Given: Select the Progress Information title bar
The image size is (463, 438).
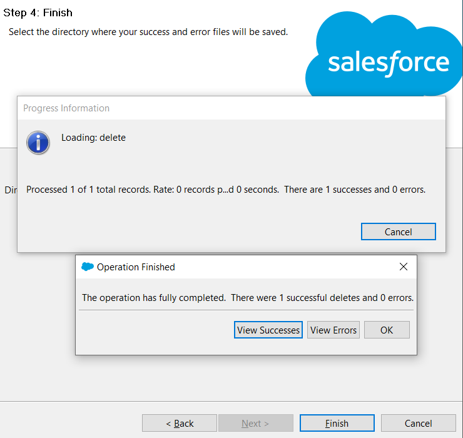Looking at the screenshot, I should [232, 108].
